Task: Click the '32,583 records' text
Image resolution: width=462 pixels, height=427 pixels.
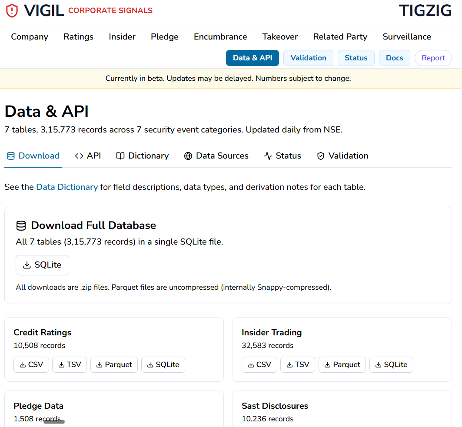Action: coord(268,345)
